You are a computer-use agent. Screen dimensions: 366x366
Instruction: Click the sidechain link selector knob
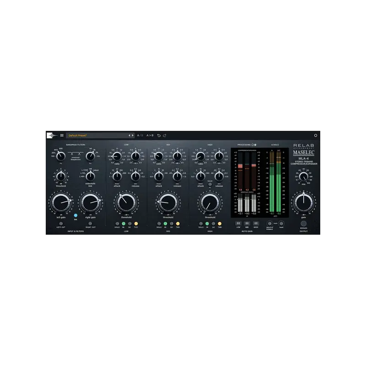pos(90,177)
